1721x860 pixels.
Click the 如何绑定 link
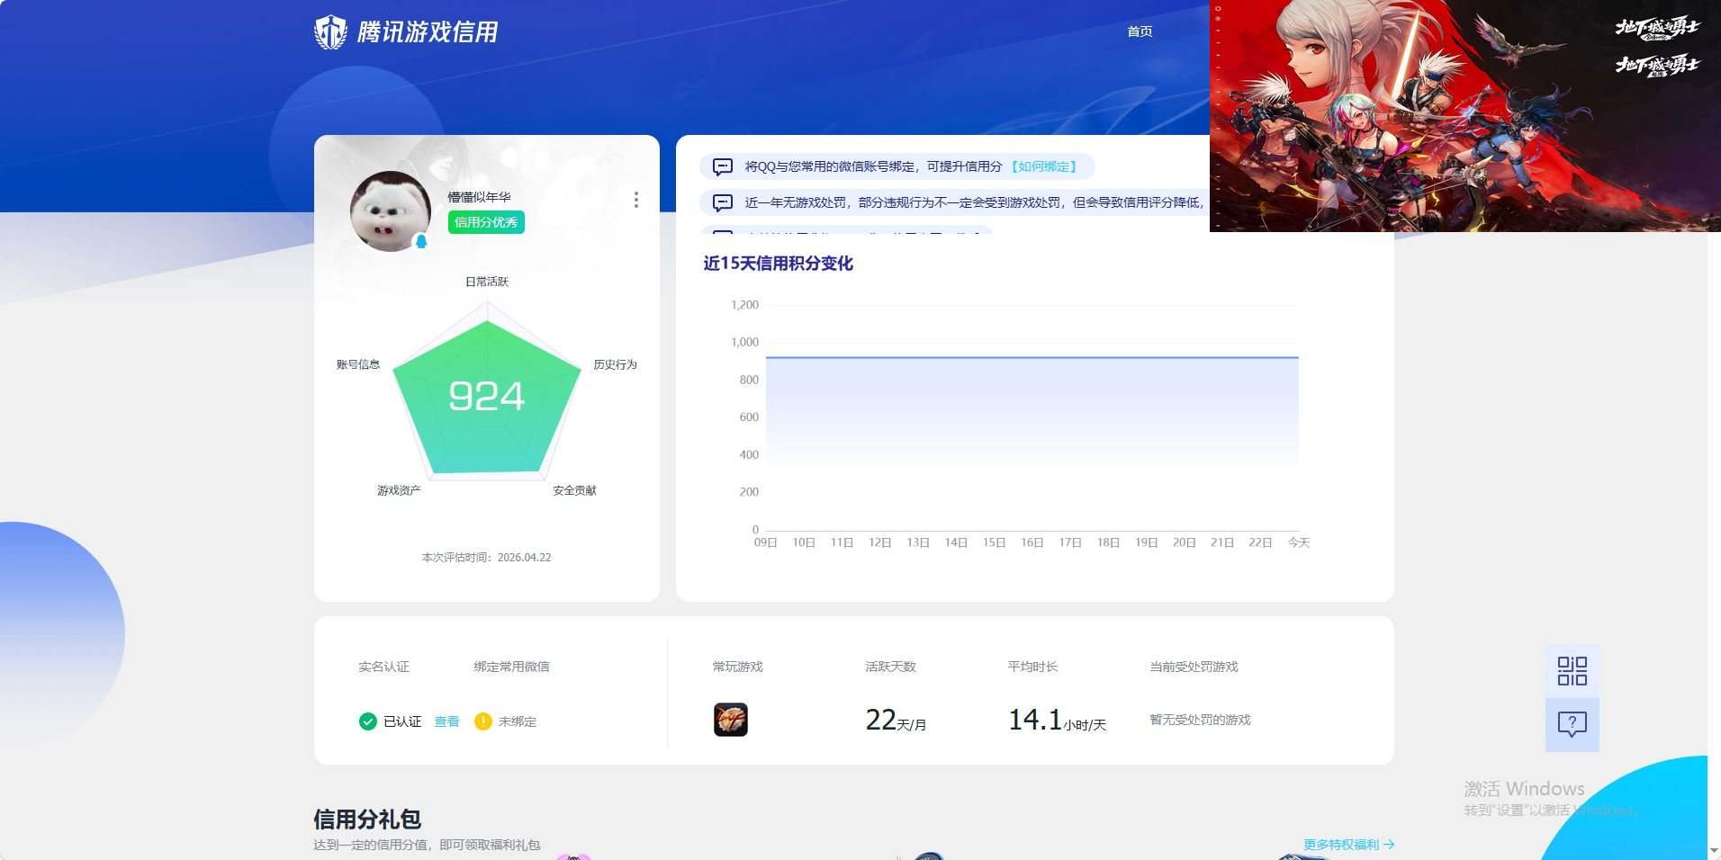tap(1044, 166)
